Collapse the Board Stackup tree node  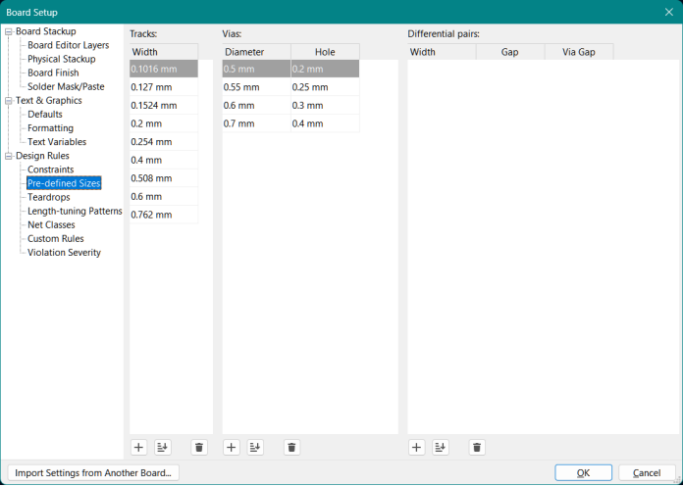click(9, 31)
